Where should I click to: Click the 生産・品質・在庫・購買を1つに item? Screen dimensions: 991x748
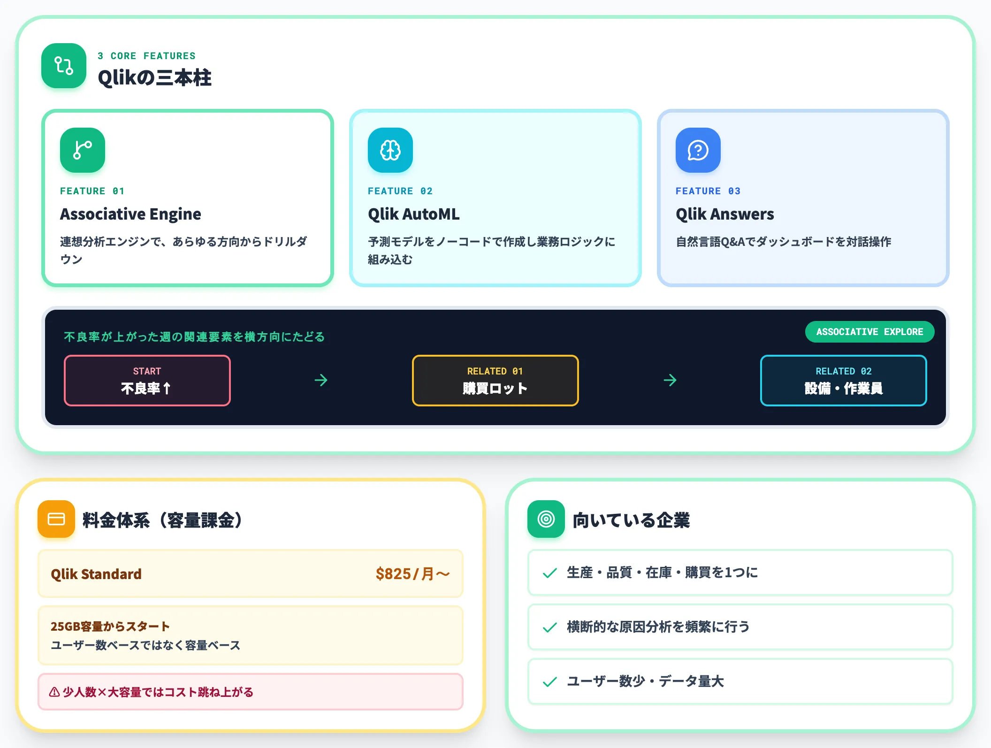pyautogui.click(x=740, y=573)
